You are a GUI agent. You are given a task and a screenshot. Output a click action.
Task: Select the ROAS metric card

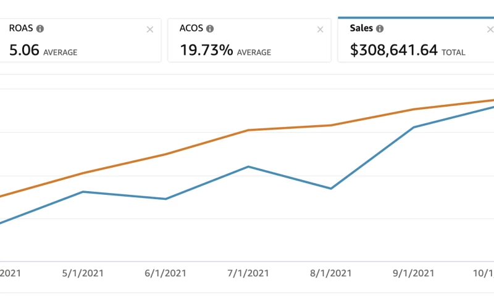point(80,43)
